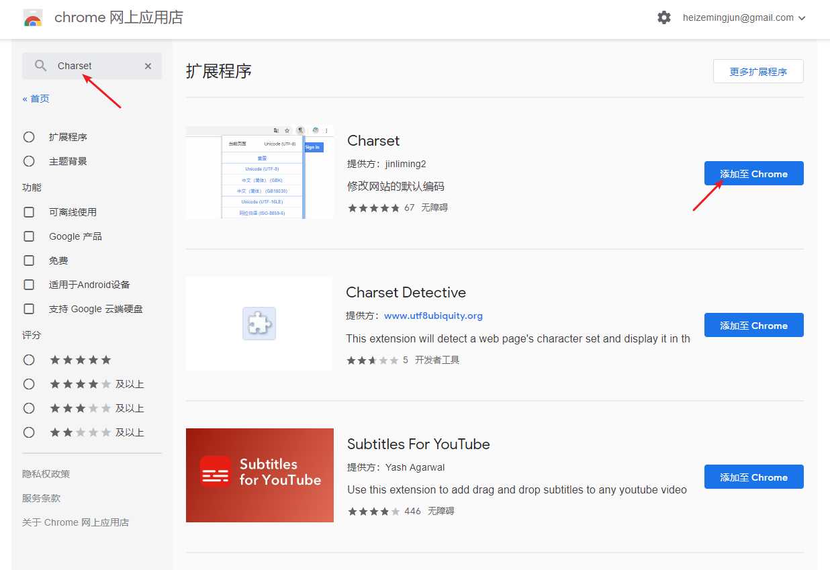830x570 pixels.
Task: Click the Subtitles For YouTube title
Action: pyautogui.click(x=418, y=444)
